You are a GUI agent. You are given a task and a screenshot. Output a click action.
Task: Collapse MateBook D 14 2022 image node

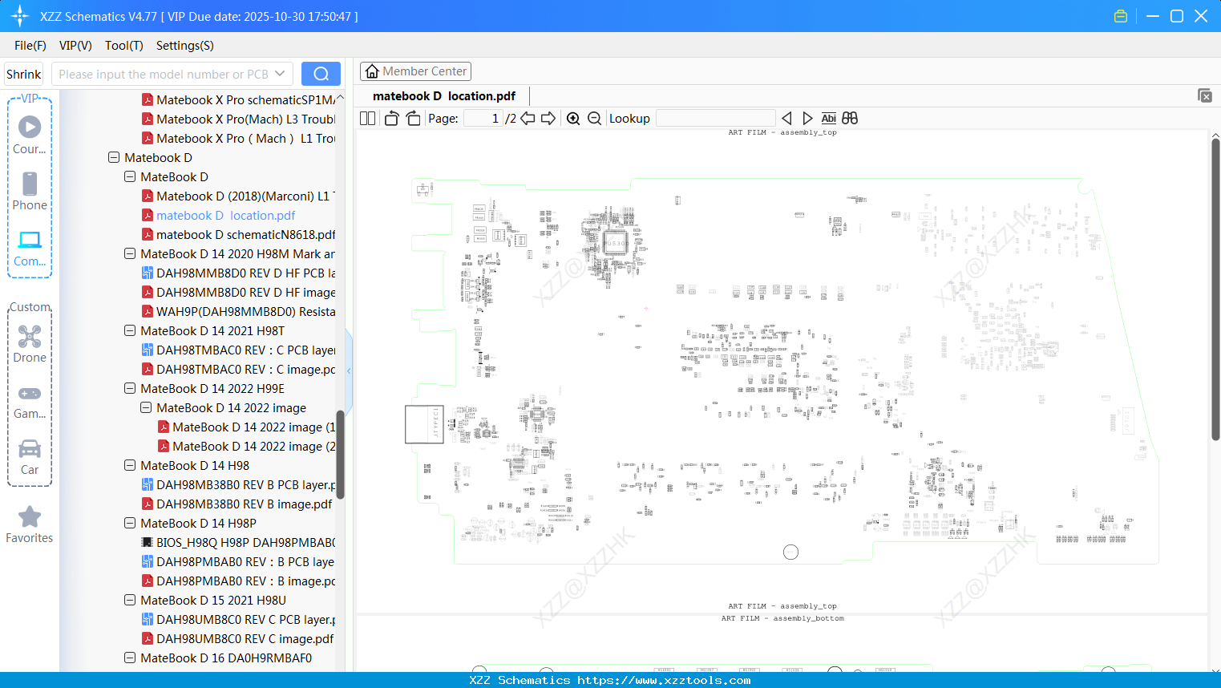(146, 408)
